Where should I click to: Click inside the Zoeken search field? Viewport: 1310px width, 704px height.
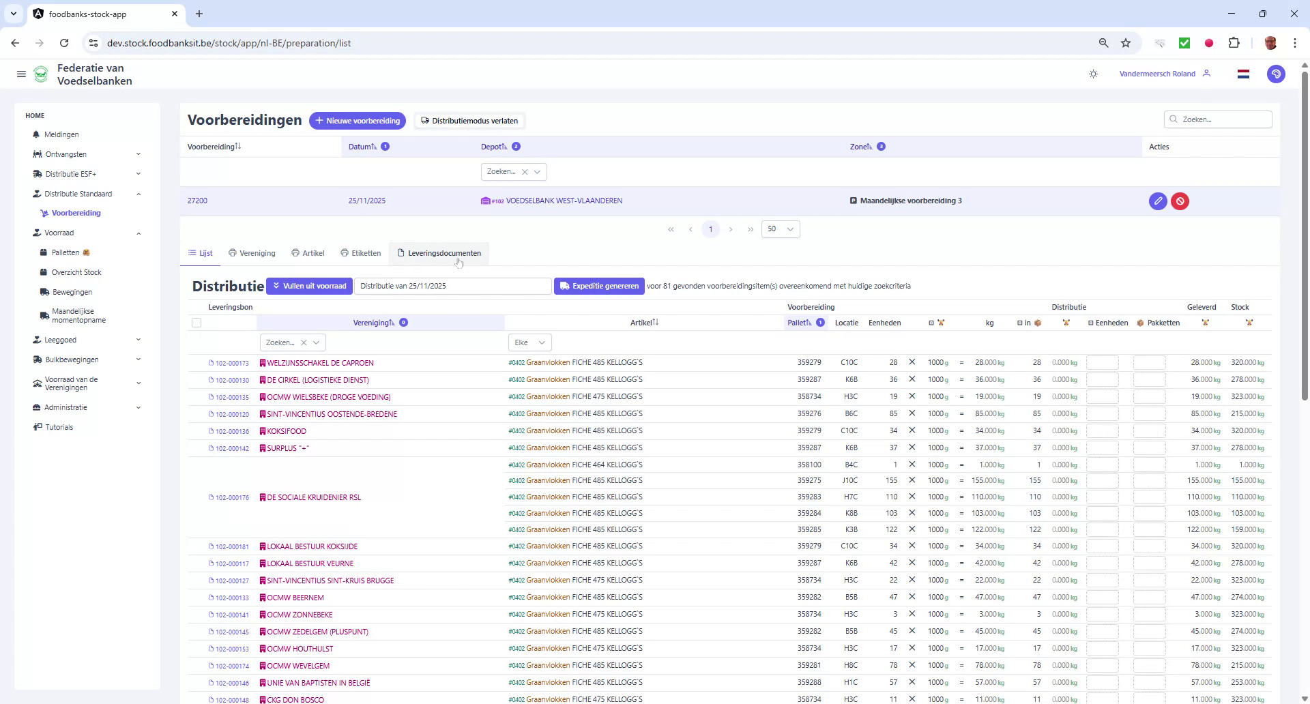(1219, 119)
